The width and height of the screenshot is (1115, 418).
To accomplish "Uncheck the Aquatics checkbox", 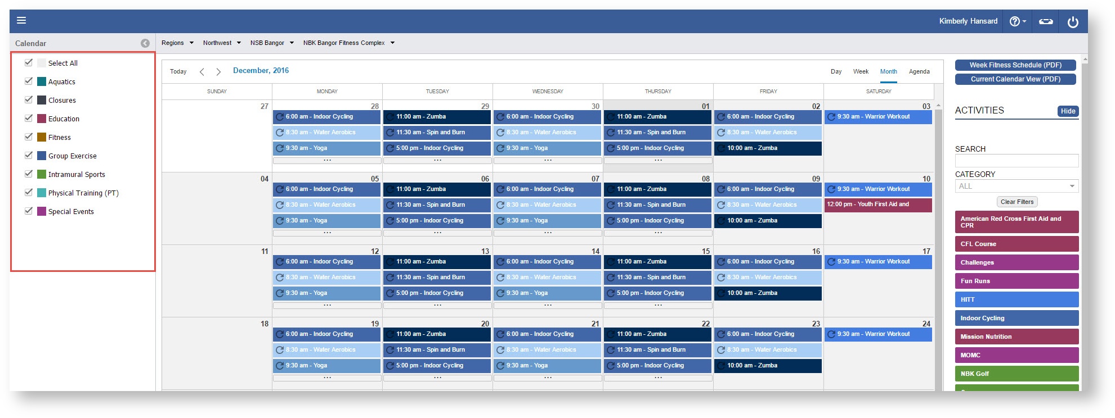I will tap(29, 81).
